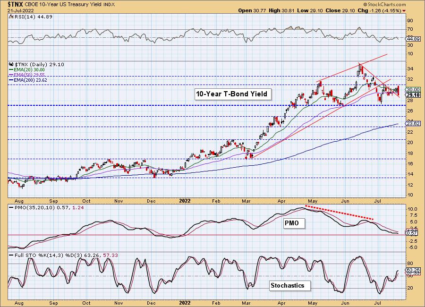
Task: Click the EMA(50) 29.55 legend entry
Action: (x=29, y=75)
